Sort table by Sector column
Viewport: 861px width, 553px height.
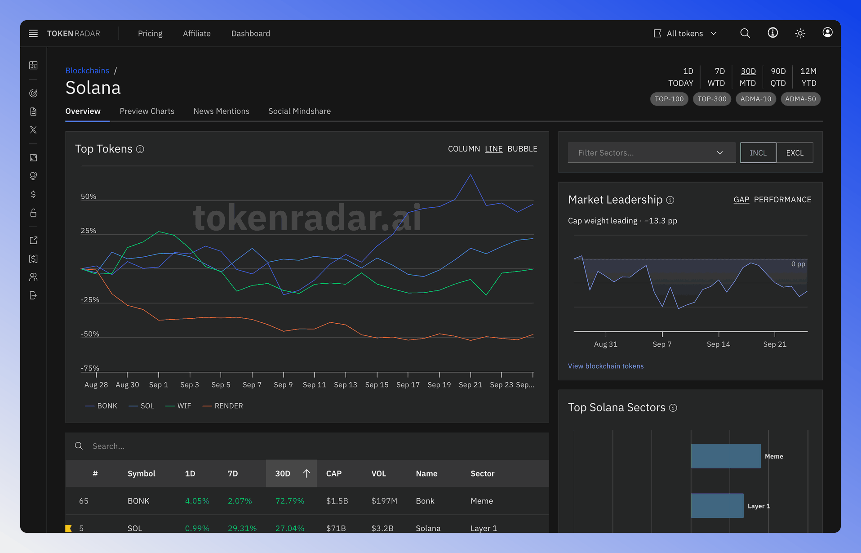pyautogui.click(x=482, y=473)
